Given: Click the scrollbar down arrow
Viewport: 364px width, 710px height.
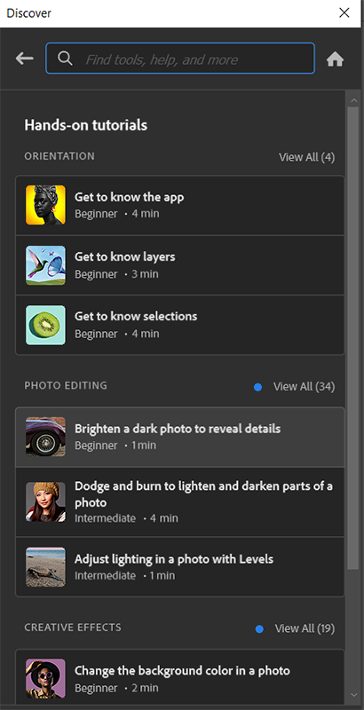Looking at the screenshot, I should click(x=353, y=695).
